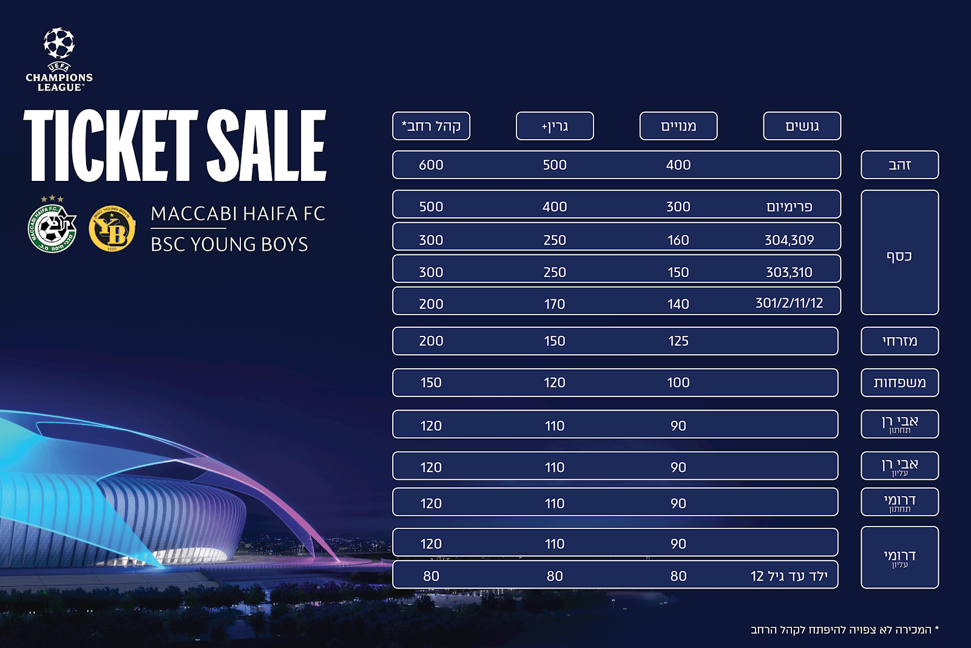Image resolution: width=971 pixels, height=648 pixels.
Task: Click the MACCABI HAIFA FC text
Action: point(238,214)
